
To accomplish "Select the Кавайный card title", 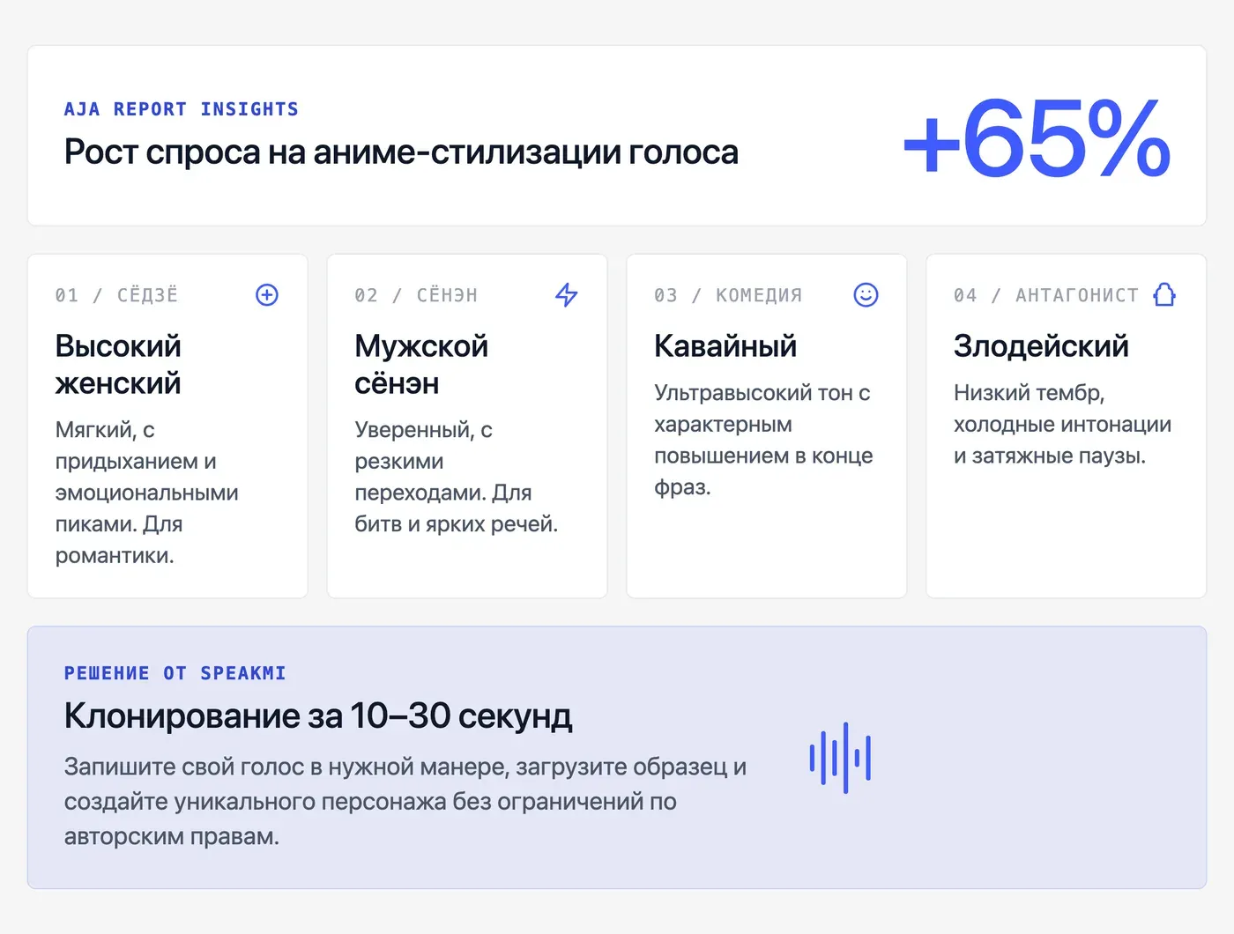I will pyautogui.click(x=725, y=346).
